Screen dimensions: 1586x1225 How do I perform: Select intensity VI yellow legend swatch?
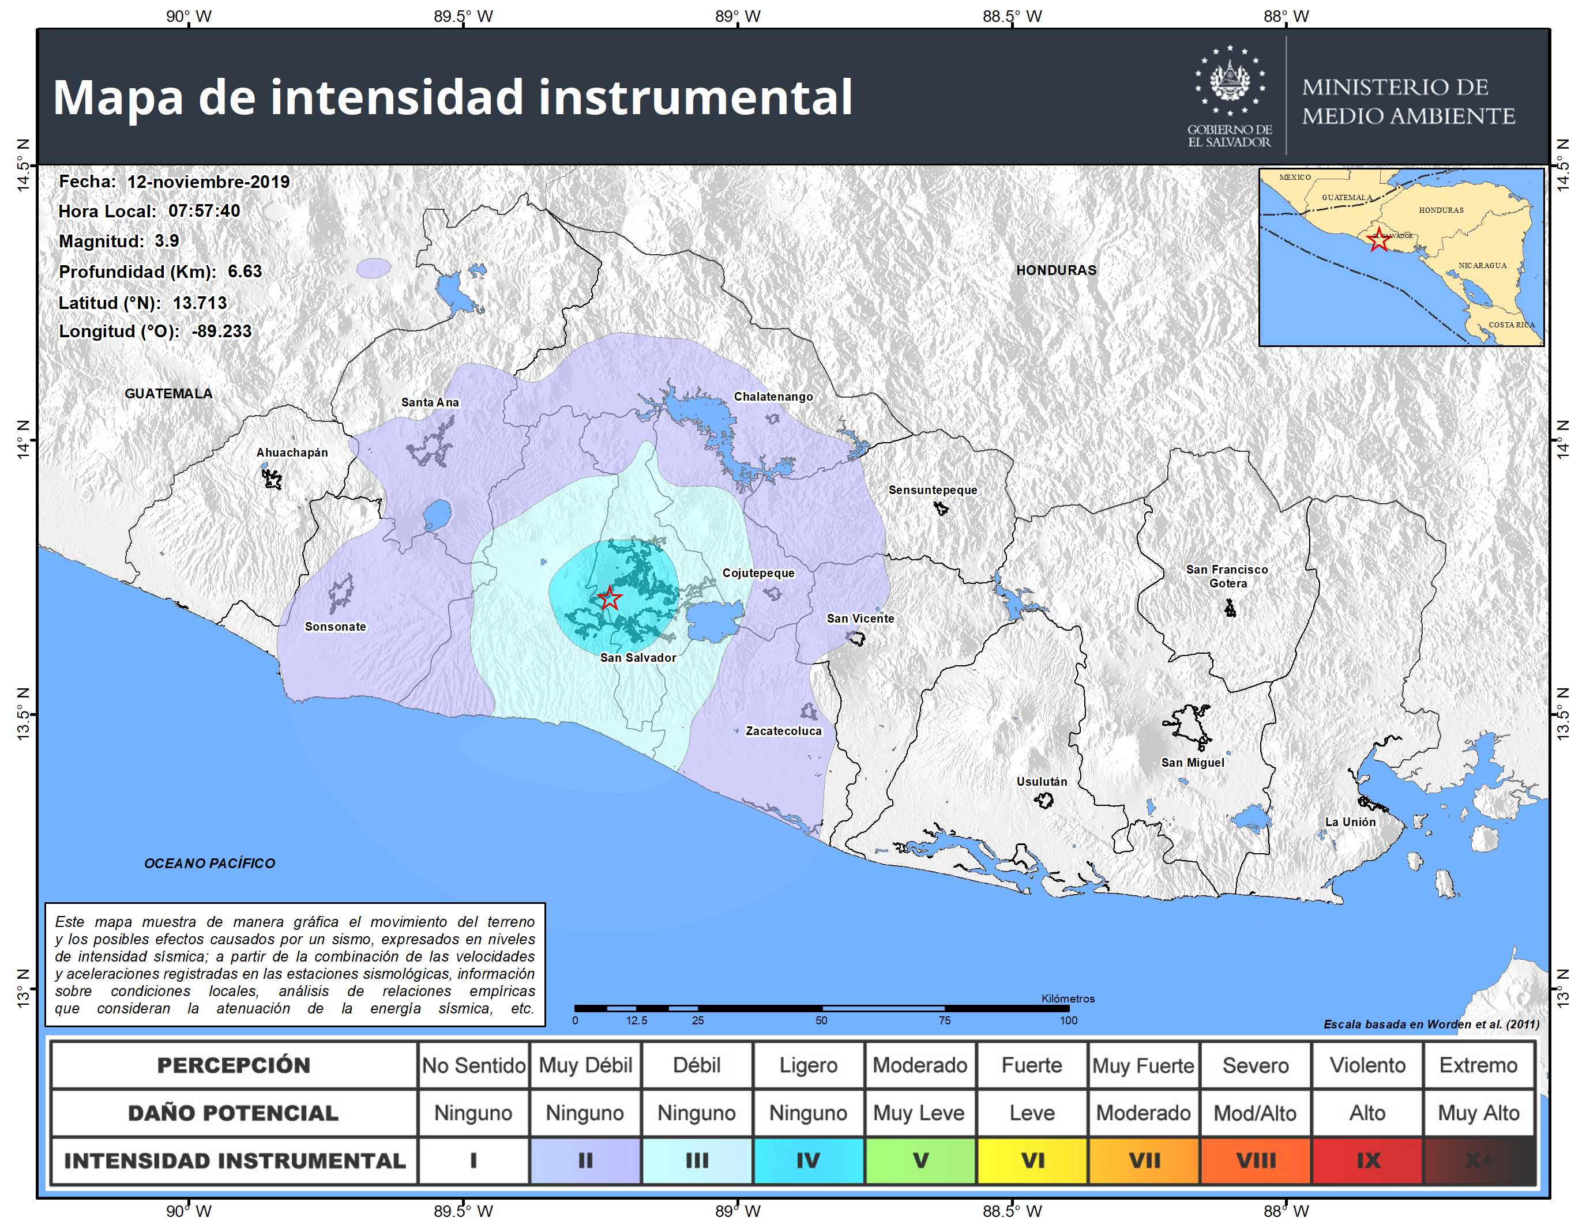point(1032,1161)
